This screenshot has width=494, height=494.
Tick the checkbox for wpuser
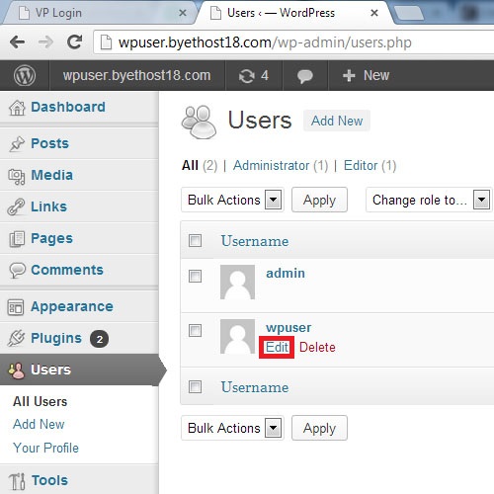coord(195,330)
